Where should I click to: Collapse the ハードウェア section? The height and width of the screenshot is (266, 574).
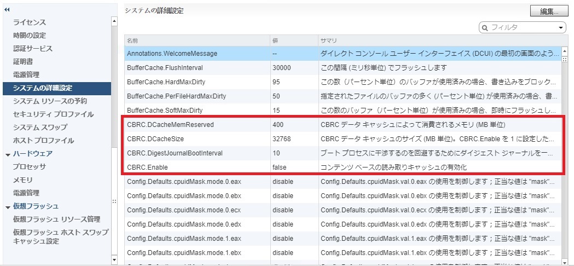tap(8, 154)
